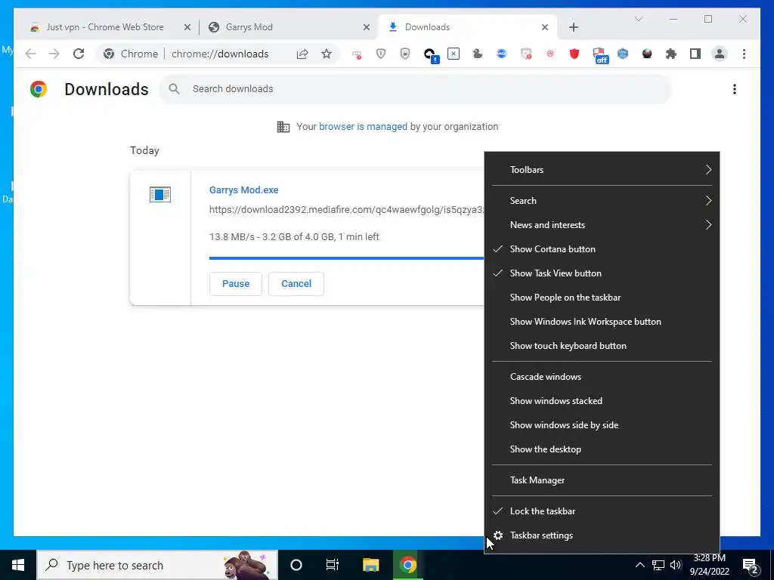The height and width of the screenshot is (580, 774).
Task: Click the red shield extension icon
Action: coord(574,54)
